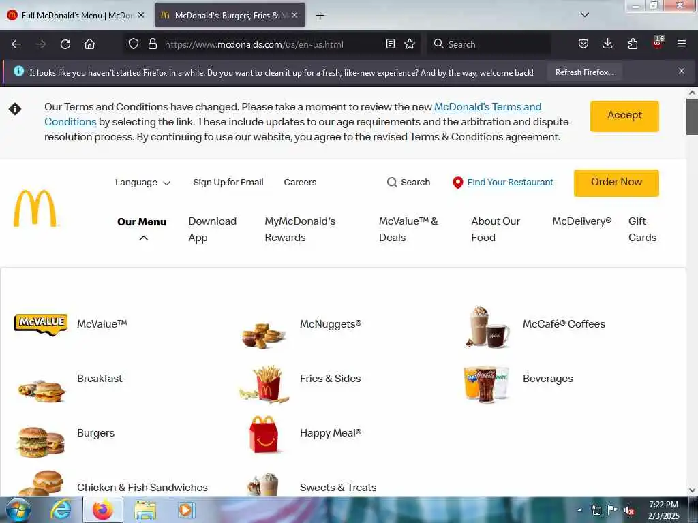Click Sign Up for Email link
Image resolution: width=698 pixels, height=523 pixels.
coord(228,183)
